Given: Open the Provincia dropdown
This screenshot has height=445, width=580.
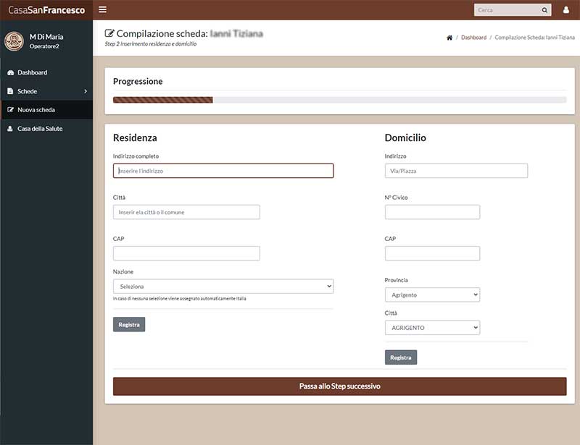Looking at the screenshot, I should 432,294.
